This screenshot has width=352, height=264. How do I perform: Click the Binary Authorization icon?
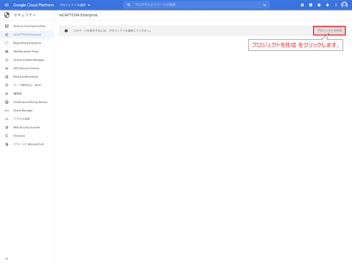coord(7,77)
